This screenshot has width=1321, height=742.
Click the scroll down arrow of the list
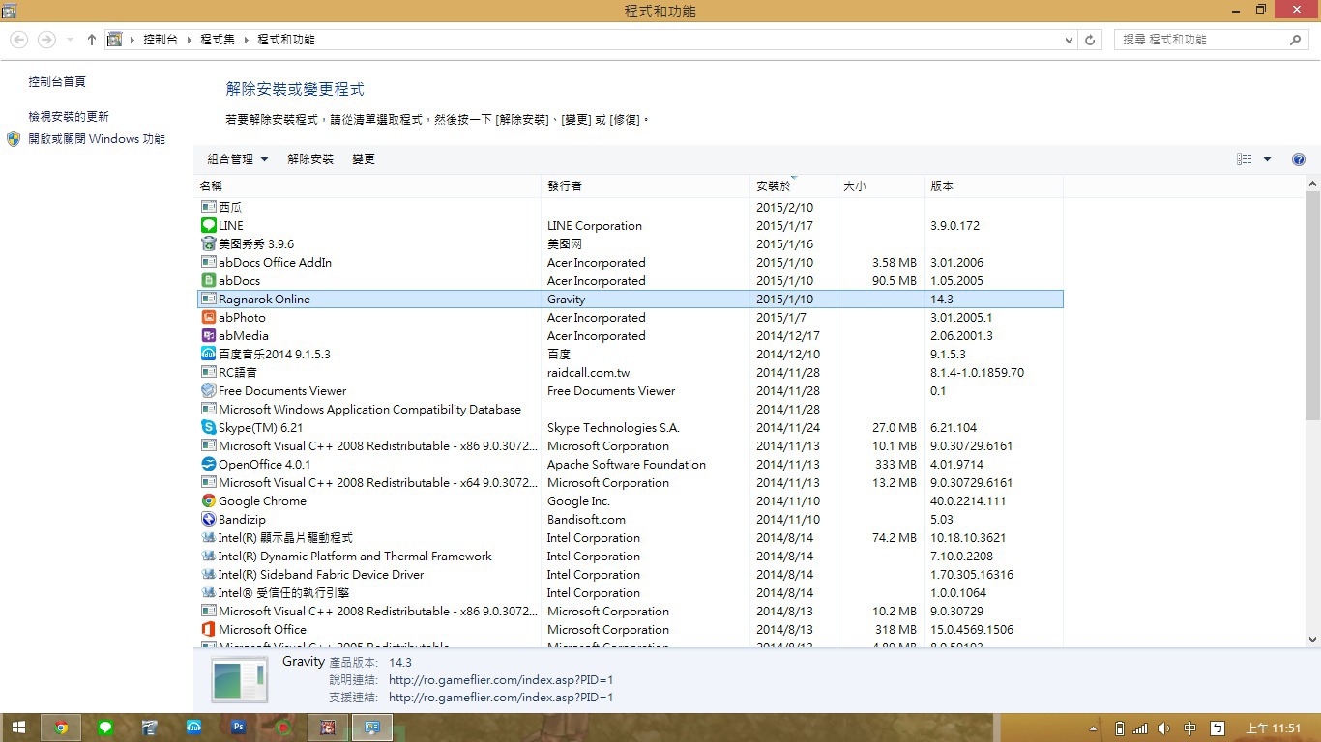(1312, 640)
